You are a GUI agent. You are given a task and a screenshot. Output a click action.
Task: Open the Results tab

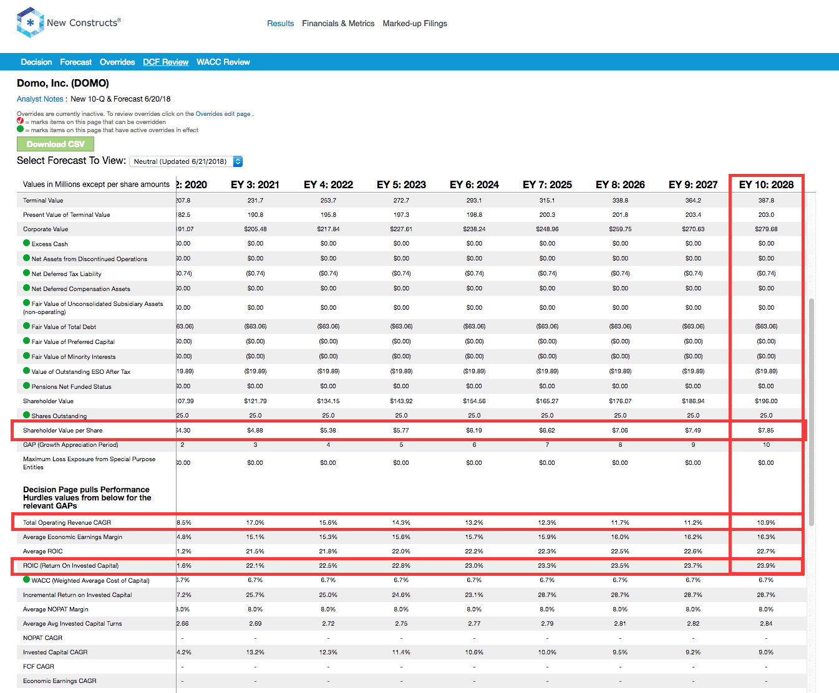[x=280, y=24]
